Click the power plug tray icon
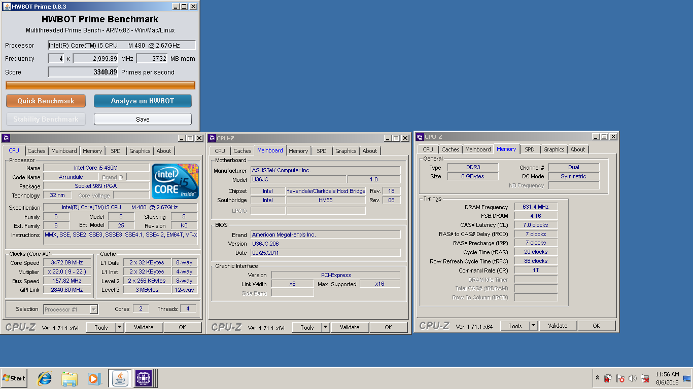This screenshot has width=693, height=389. click(608, 378)
